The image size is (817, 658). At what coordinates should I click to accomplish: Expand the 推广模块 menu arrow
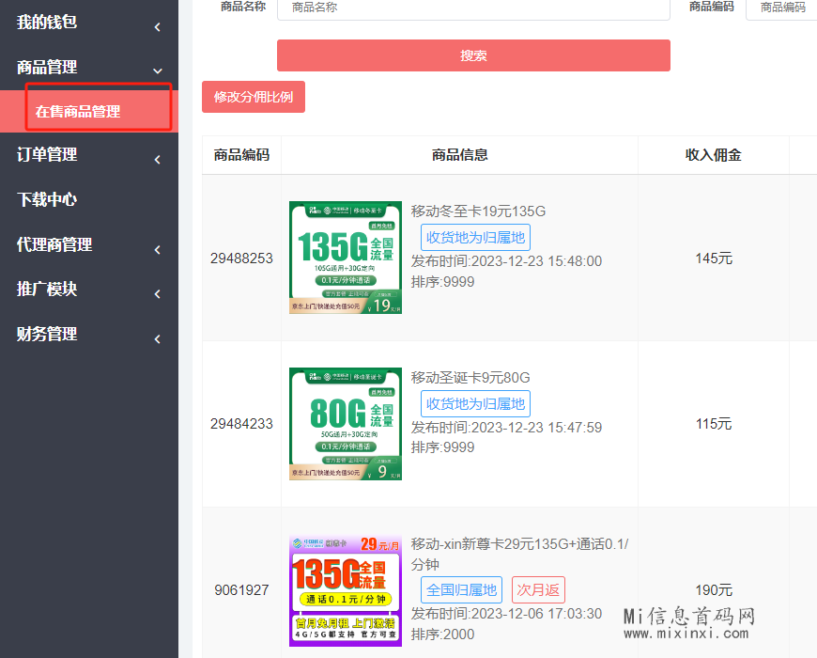click(157, 293)
